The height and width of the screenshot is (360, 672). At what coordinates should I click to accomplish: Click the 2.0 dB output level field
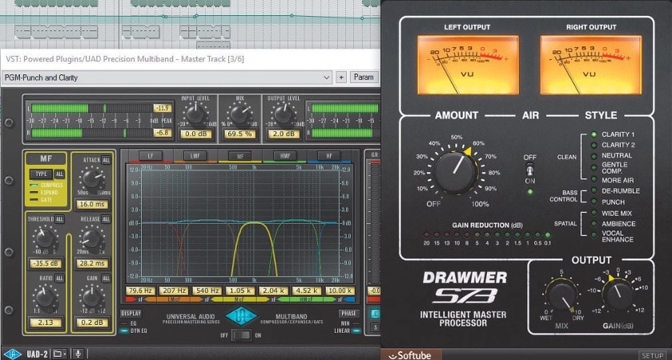click(284, 134)
